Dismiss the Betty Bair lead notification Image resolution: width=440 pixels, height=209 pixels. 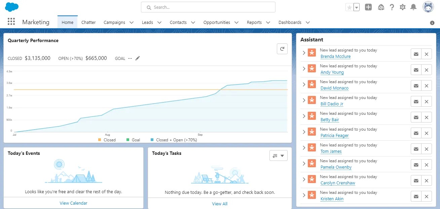tap(426, 117)
